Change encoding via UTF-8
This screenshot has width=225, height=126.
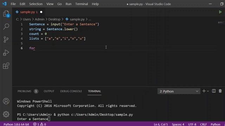(192, 124)
